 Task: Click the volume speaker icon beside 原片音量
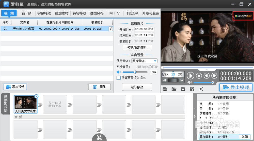[119, 72]
